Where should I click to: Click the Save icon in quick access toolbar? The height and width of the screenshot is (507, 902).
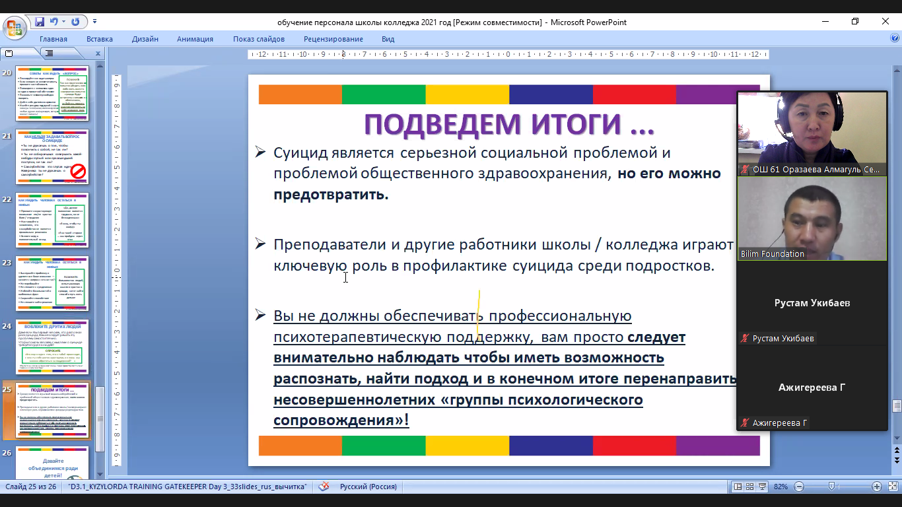point(40,22)
